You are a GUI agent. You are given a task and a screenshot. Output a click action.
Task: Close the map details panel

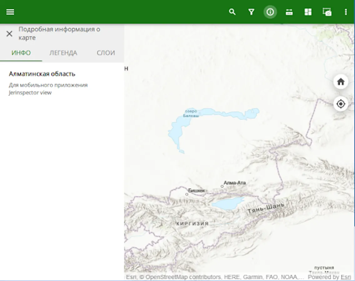[x=9, y=34]
